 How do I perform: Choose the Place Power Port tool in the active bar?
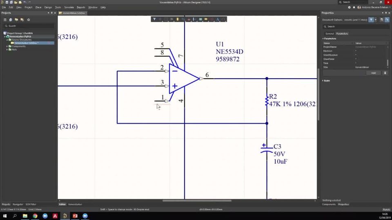tap(189, 19)
